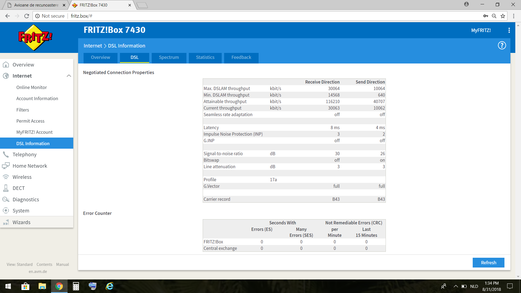The height and width of the screenshot is (293, 521).
Task: Click the FRITZ! logo
Action: [35, 37]
